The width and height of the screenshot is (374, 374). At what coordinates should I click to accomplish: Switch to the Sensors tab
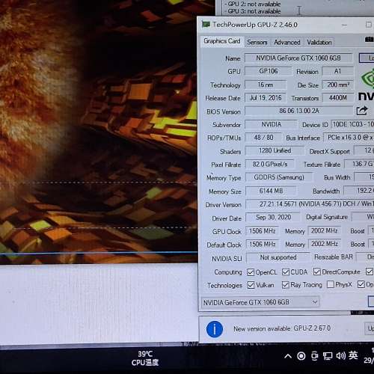click(257, 43)
